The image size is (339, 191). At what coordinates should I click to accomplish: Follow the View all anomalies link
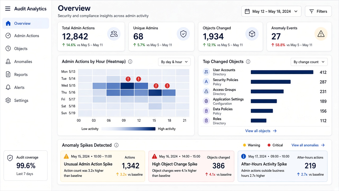tap(308, 145)
